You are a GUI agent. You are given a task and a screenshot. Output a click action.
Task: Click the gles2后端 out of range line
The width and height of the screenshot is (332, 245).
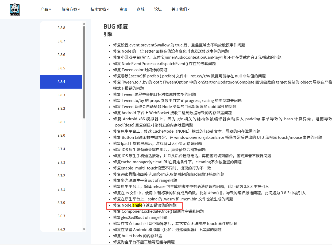[140, 217]
